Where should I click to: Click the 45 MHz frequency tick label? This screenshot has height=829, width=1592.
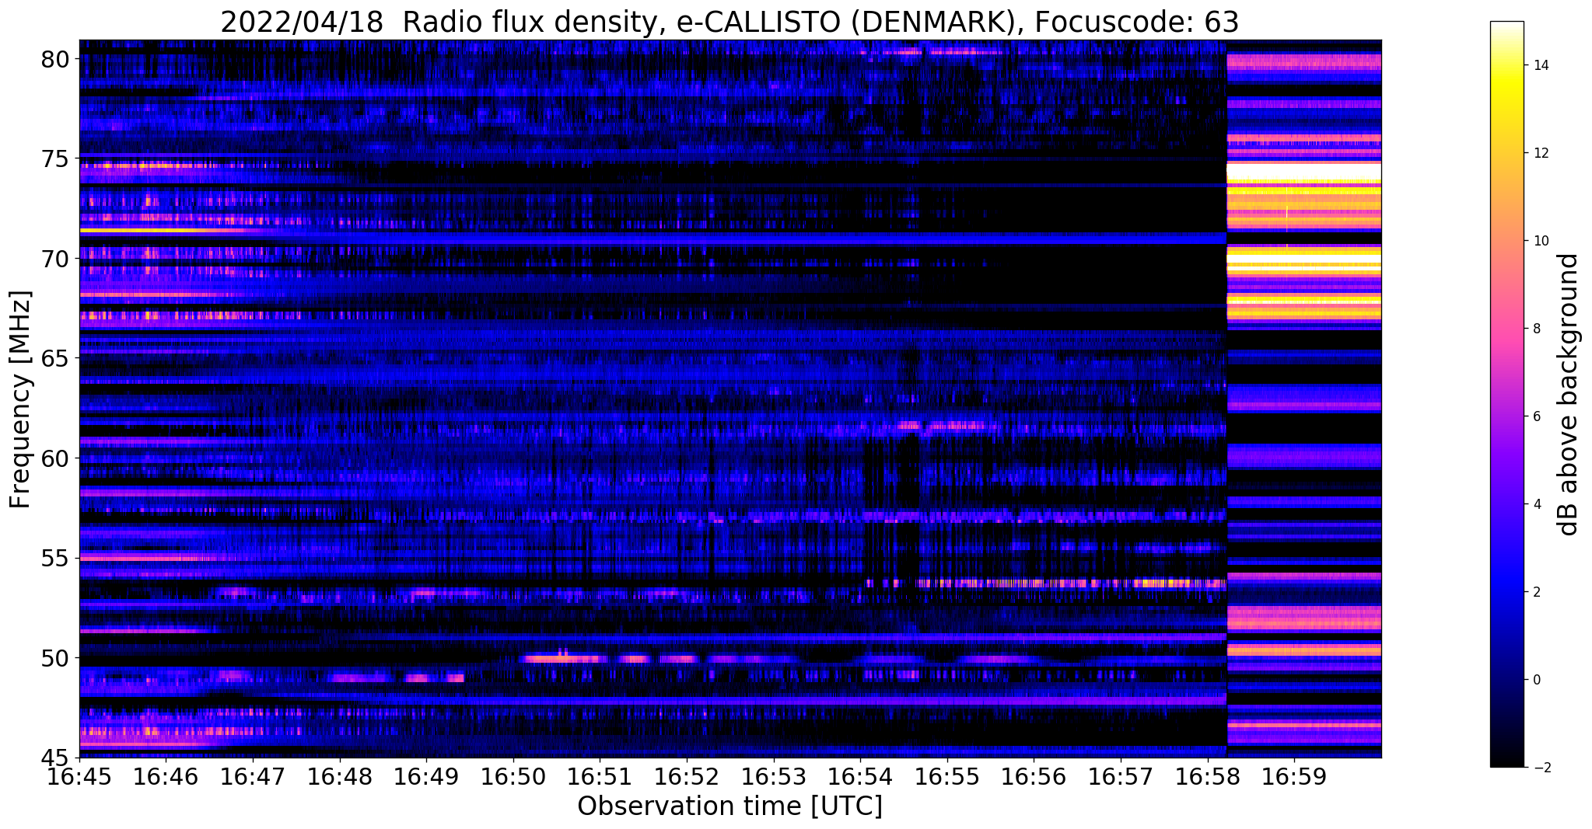[x=54, y=758]
